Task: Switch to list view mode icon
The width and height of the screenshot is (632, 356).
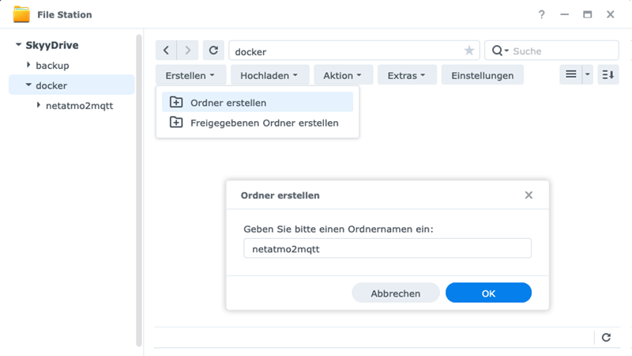Action: pos(570,75)
